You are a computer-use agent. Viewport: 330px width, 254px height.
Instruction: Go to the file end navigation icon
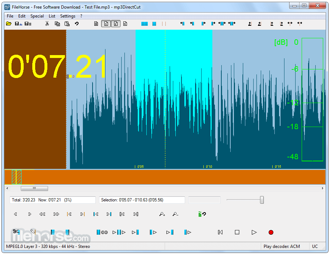pyautogui.click(x=136, y=214)
